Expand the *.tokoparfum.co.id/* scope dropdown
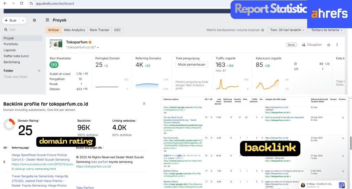Image resolution: width=352 pixels, height=189 pixels. tap(98, 47)
